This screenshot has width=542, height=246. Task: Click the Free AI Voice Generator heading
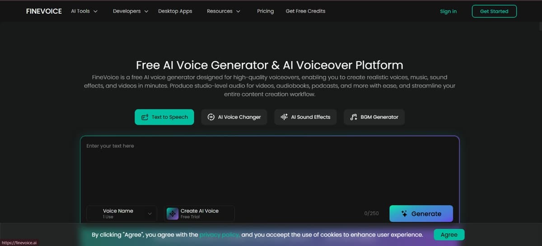pos(270,65)
